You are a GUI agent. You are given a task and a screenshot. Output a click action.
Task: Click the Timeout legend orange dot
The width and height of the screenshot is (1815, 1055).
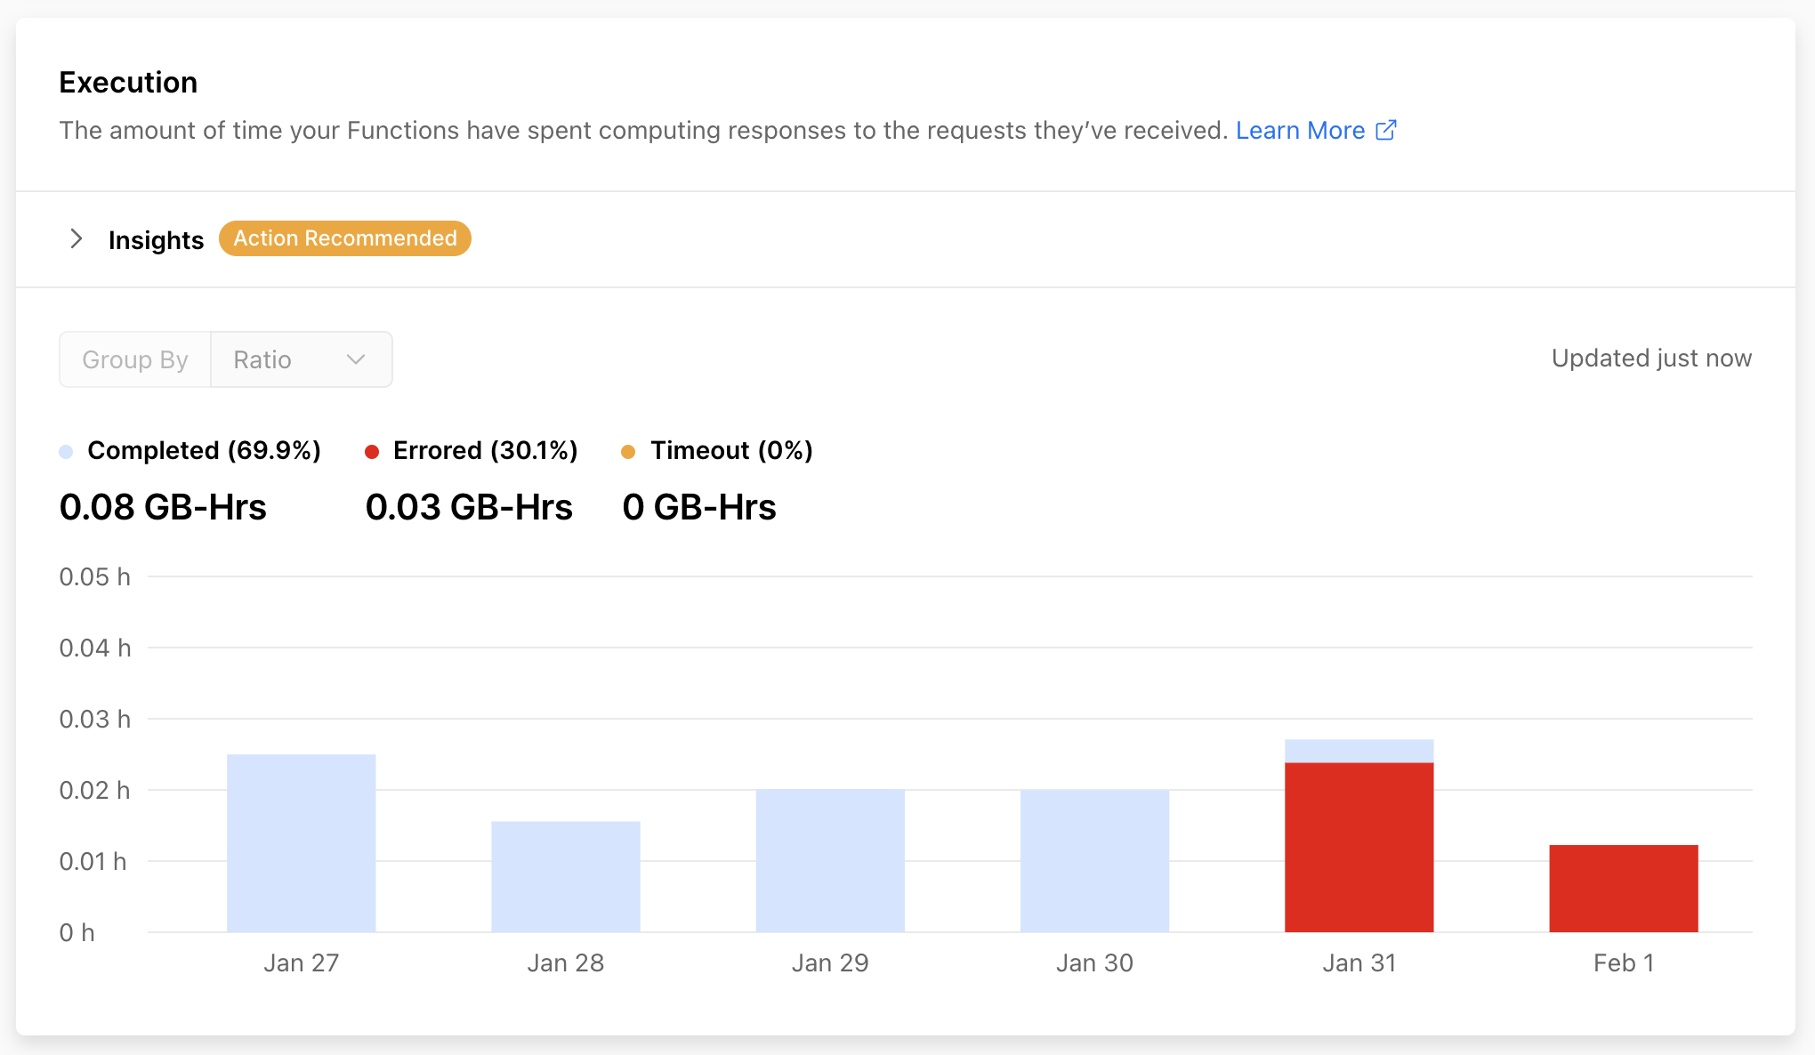tap(628, 452)
